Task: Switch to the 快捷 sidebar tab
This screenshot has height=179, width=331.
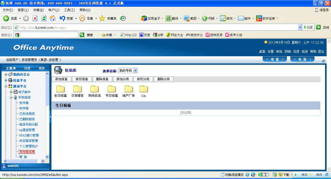Action: 27,68
